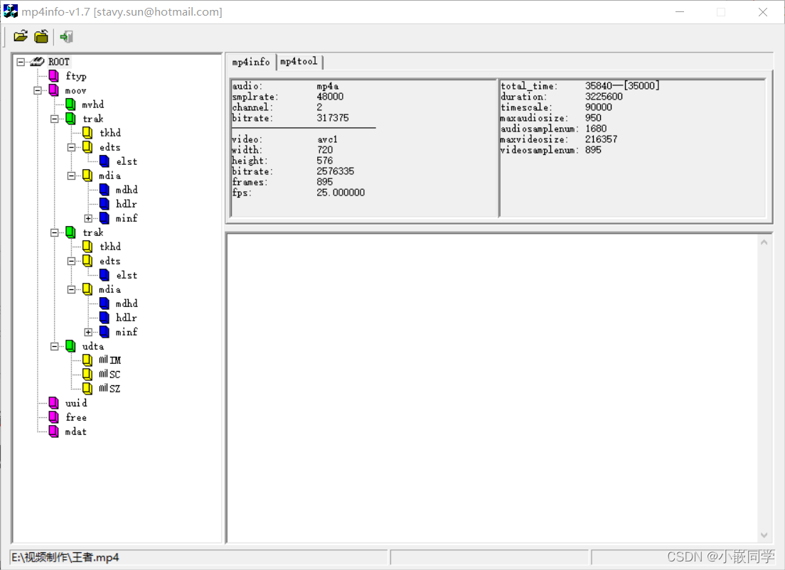Collapse the moov node
This screenshot has width=785, height=570.
coord(38,90)
